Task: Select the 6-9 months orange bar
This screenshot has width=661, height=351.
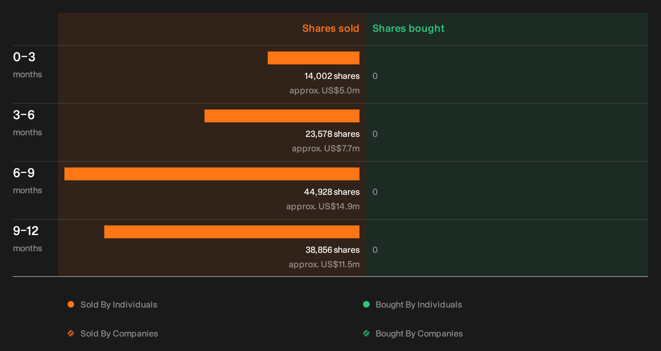Action: (212, 174)
